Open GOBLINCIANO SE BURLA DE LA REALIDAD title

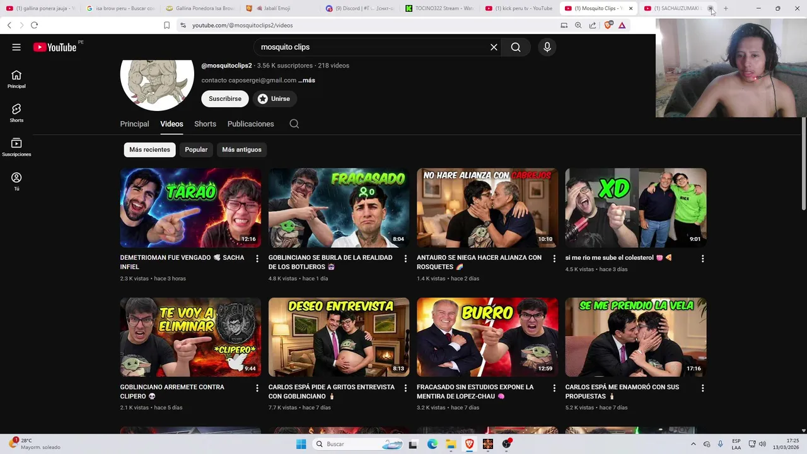tap(330, 262)
